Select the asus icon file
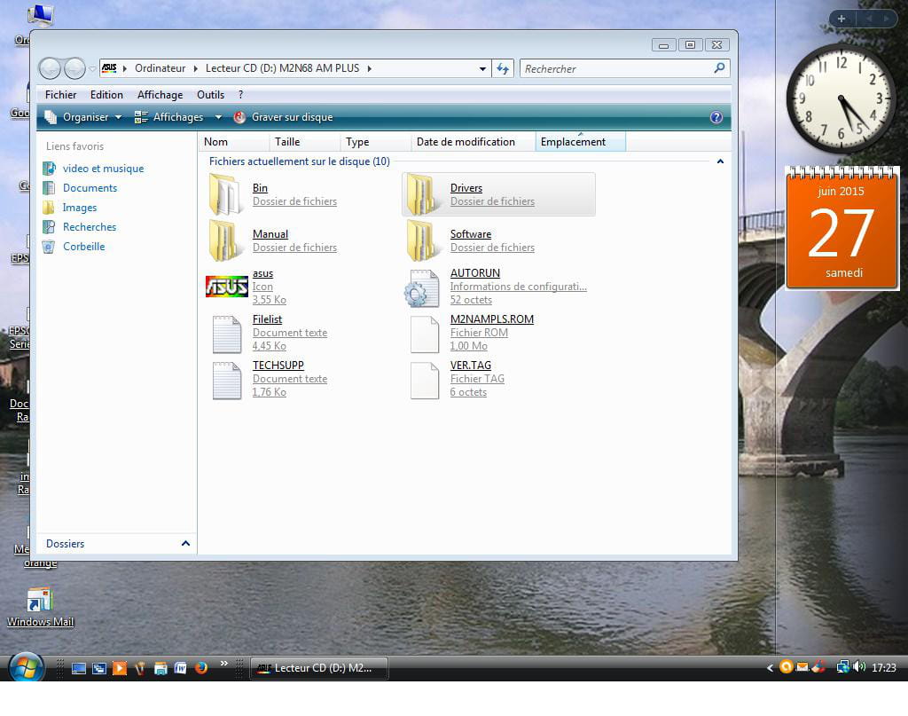 pyautogui.click(x=227, y=287)
